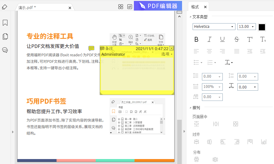The height and width of the screenshot is (164, 274).
Task: Toggle underline text formatting
Action: coord(222,39)
